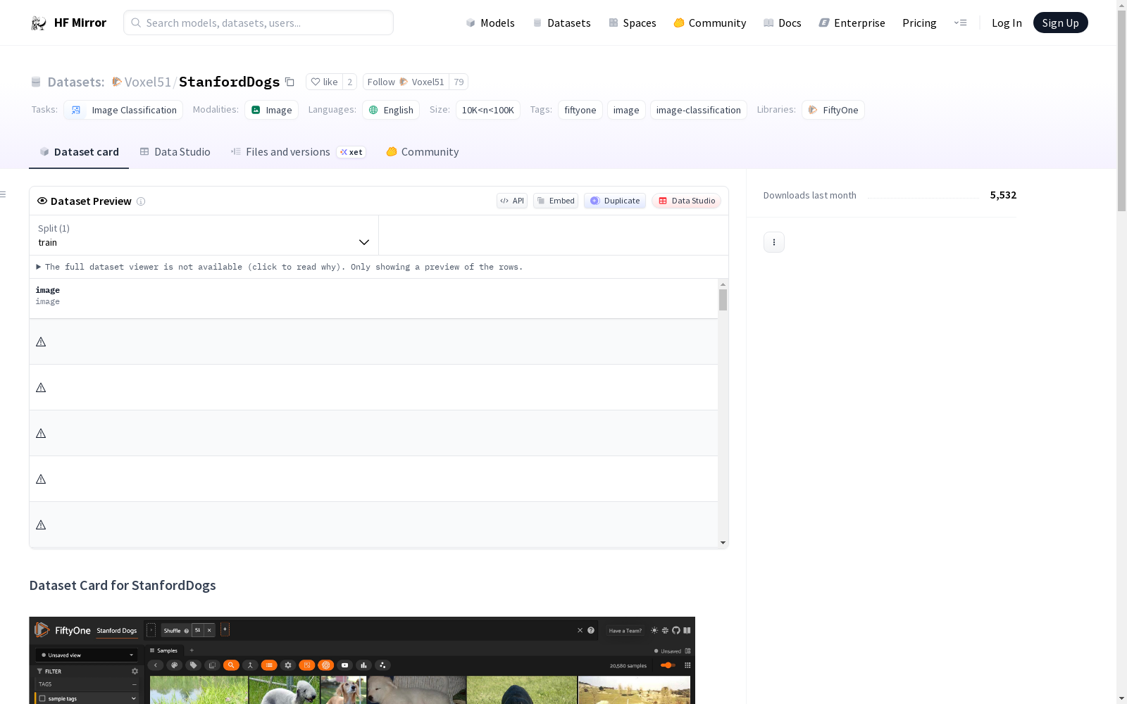Image resolution: width=1127 pixels, height=704 pixels.
Task: Expand the extra navigation menu icon
Action: click(960, 23)
